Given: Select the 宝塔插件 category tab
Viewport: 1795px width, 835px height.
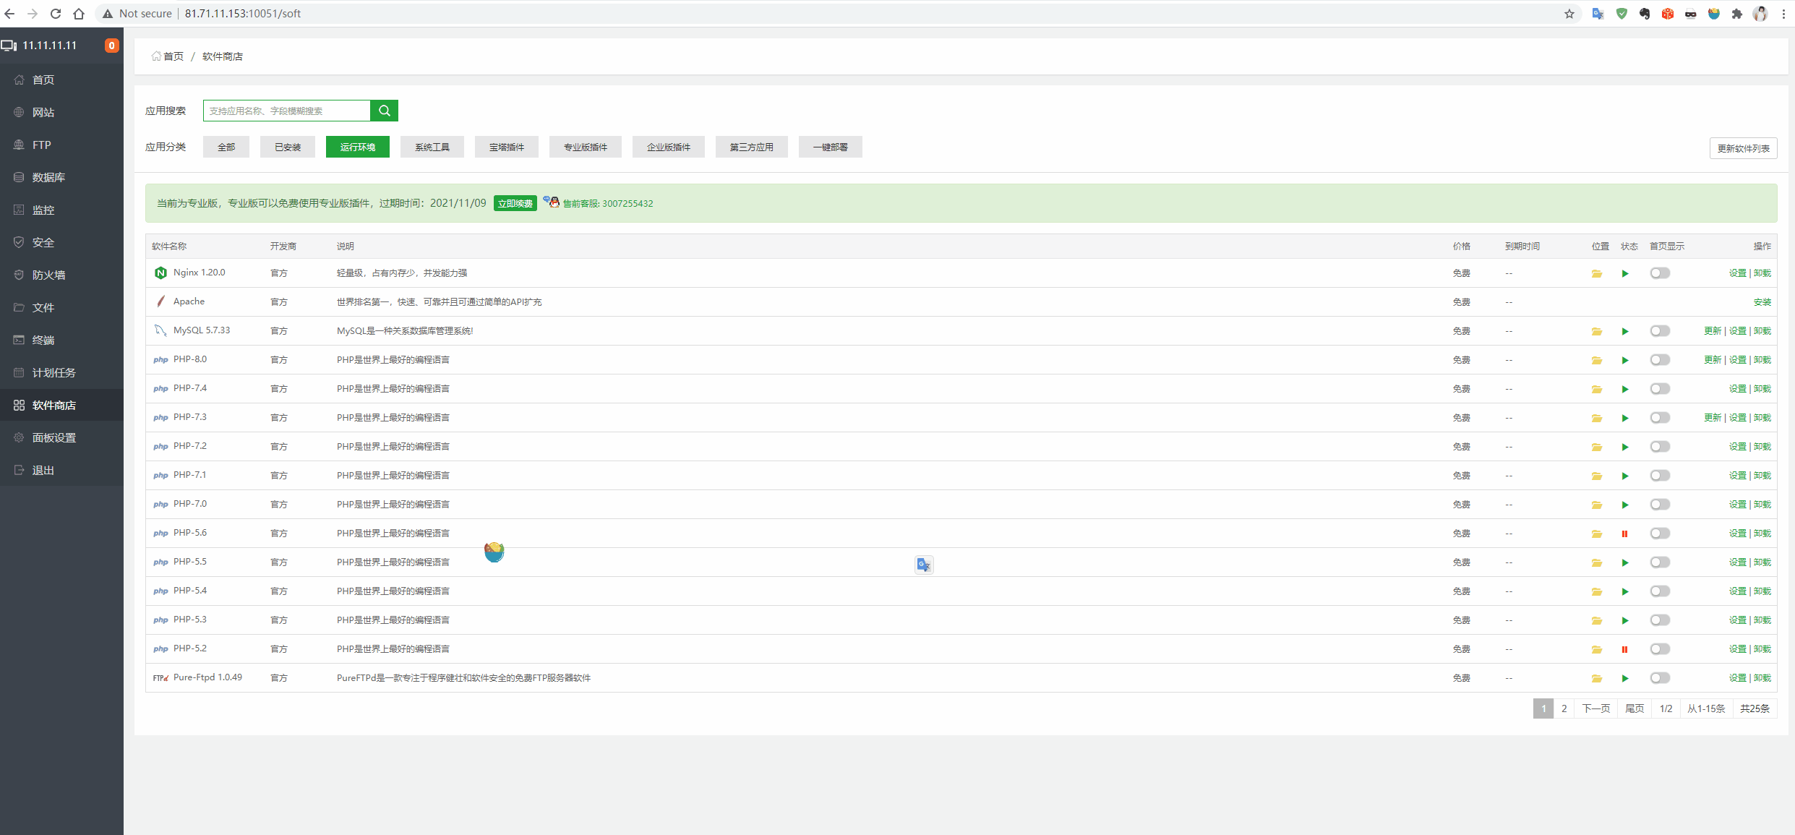Looking at the screenshot, I should pyautogui.click(x=507, y=147).
